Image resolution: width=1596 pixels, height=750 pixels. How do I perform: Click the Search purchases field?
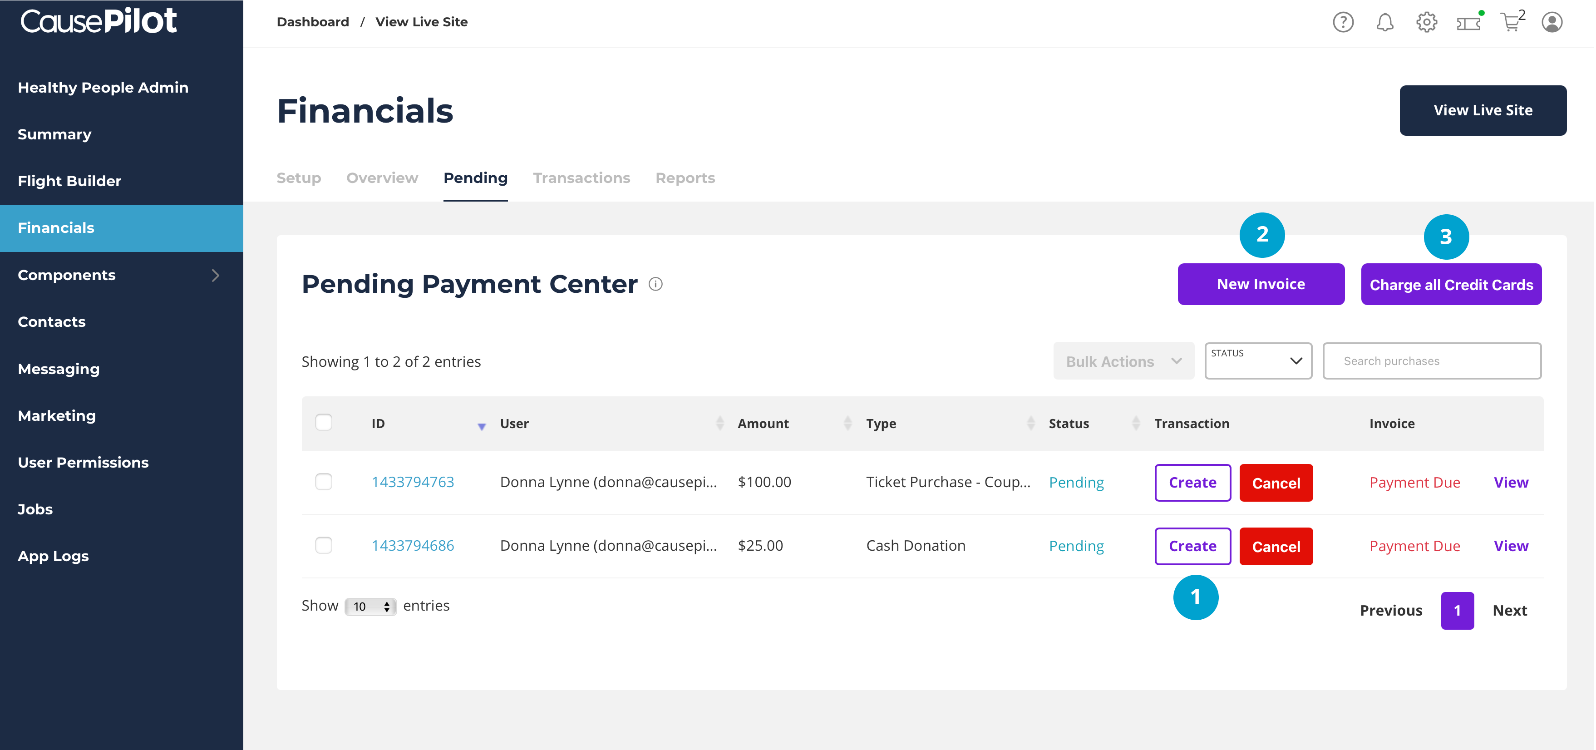click(x=1431, y=361)
